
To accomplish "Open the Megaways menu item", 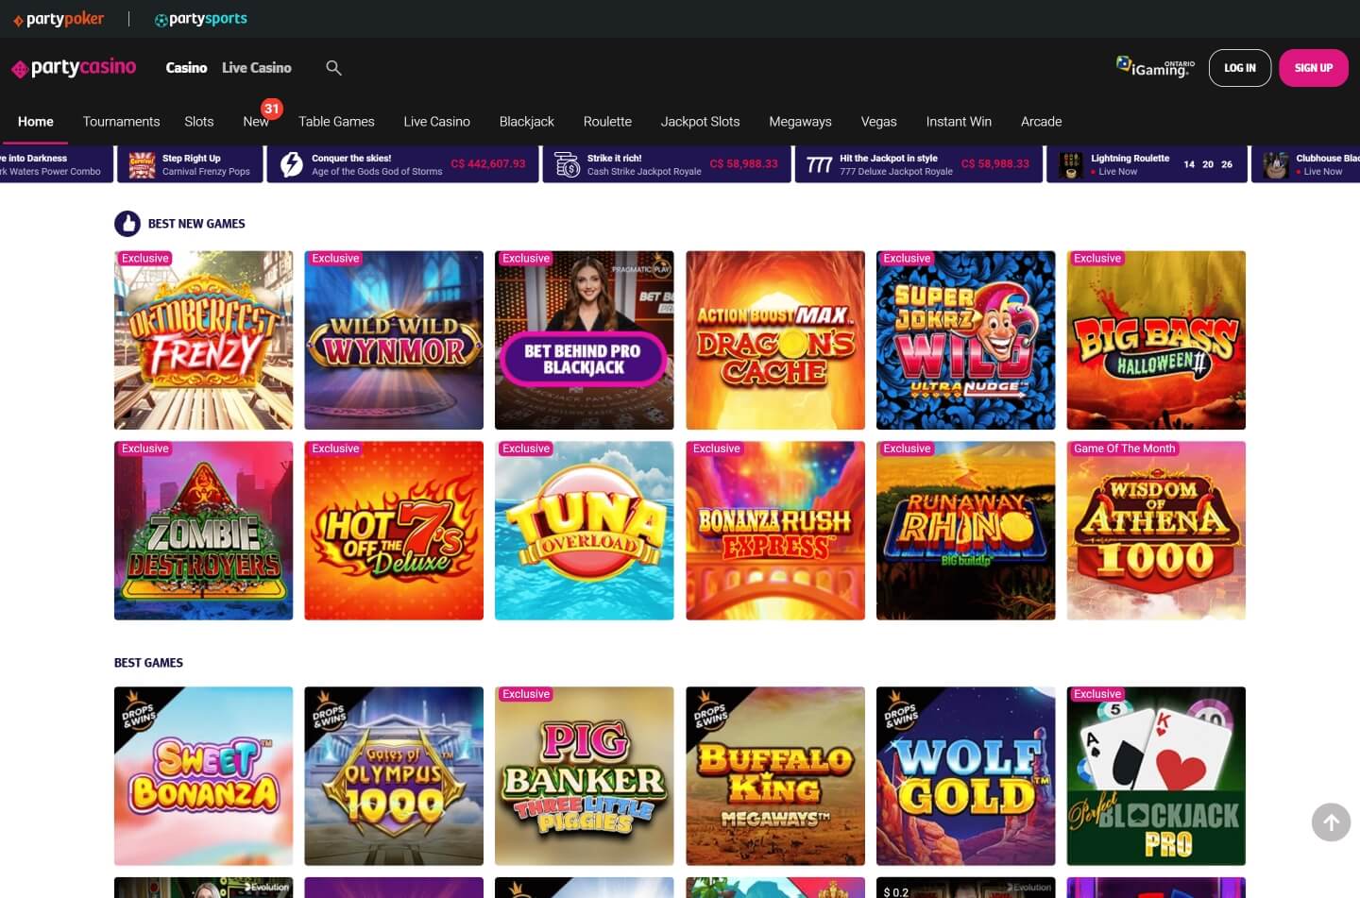I will (800, 122).
